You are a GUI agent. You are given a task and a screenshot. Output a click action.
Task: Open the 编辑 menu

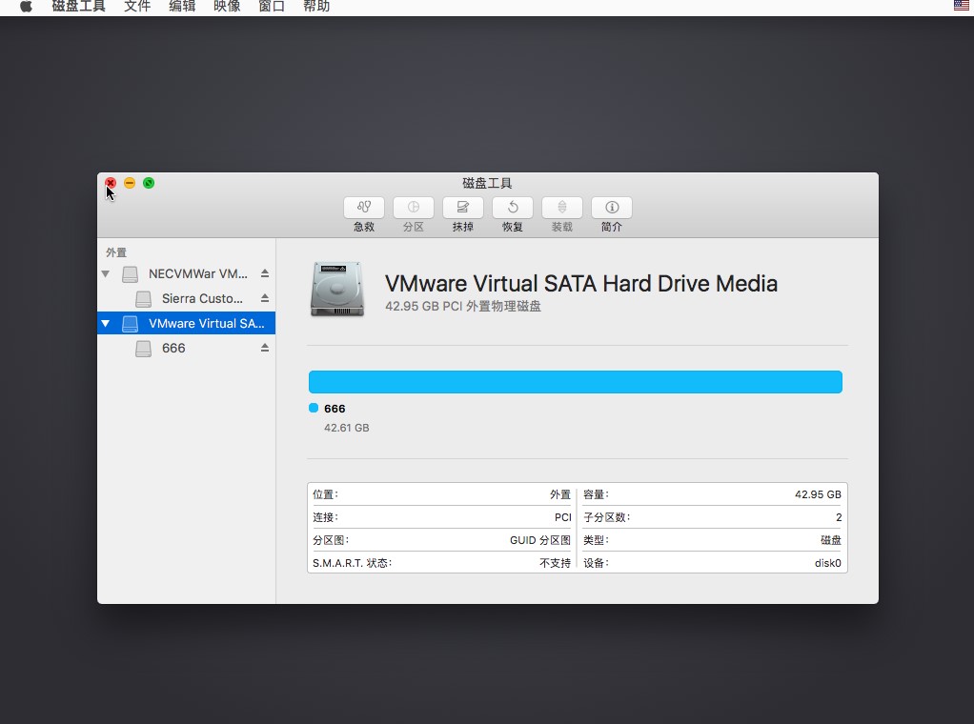click(182, 7)
